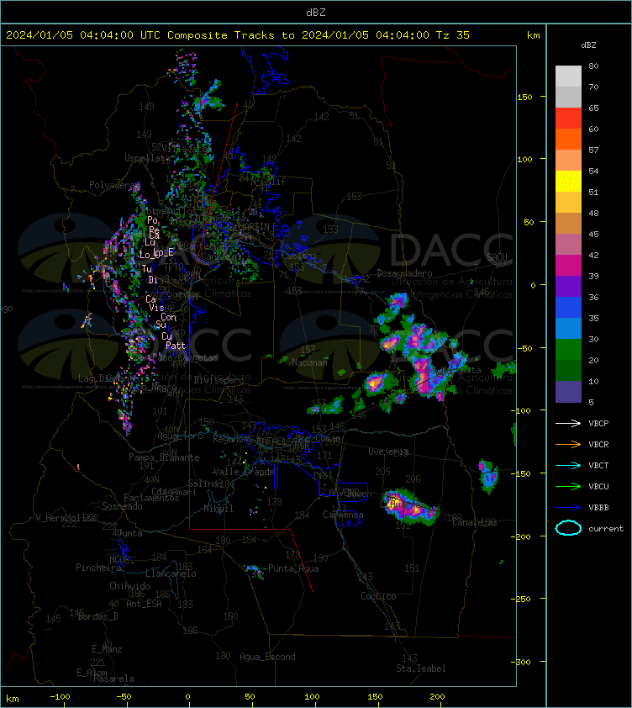Click the 'Agua_Escond' map label
The image size is (632, 708).
(267, 657)
